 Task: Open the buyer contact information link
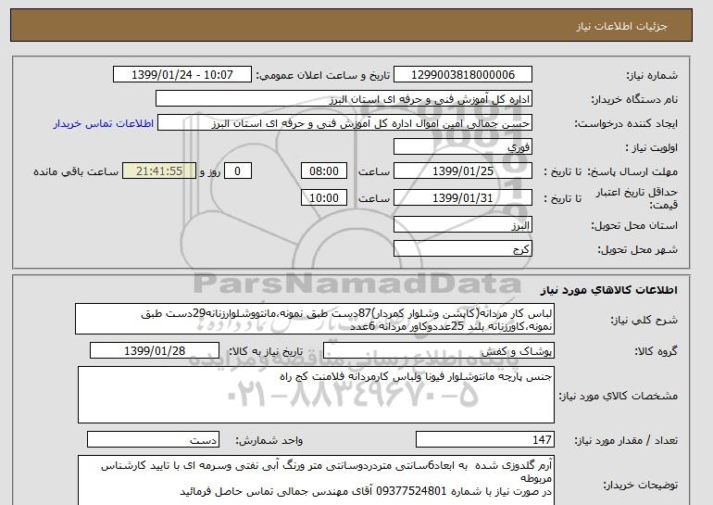(104, 123)
